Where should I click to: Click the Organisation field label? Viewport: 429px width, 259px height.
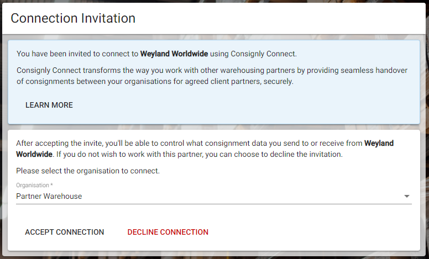pos(33,185)
